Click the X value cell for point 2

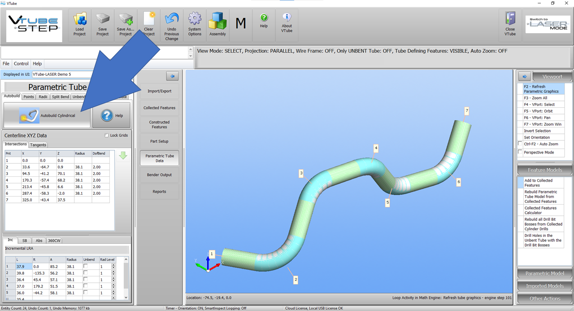pyautogui.click(x=29, y=166)
